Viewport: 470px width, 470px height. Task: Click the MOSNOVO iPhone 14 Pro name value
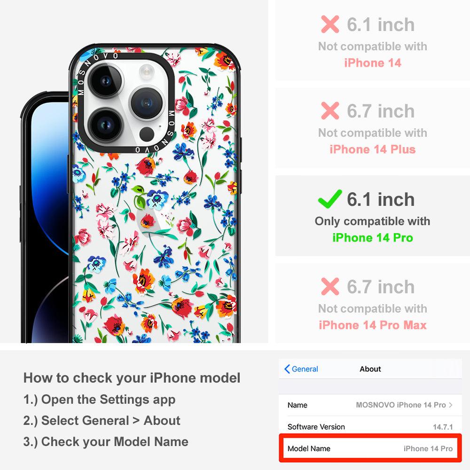401,405
